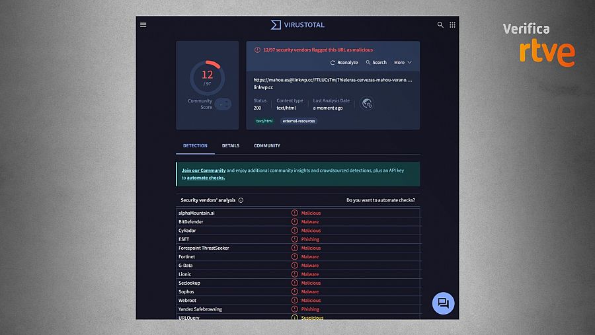This screenshot has width=595, height=335.
Task: Click the alert icon in the Yandex Safebrowsing row
Action: pos(294,309)
